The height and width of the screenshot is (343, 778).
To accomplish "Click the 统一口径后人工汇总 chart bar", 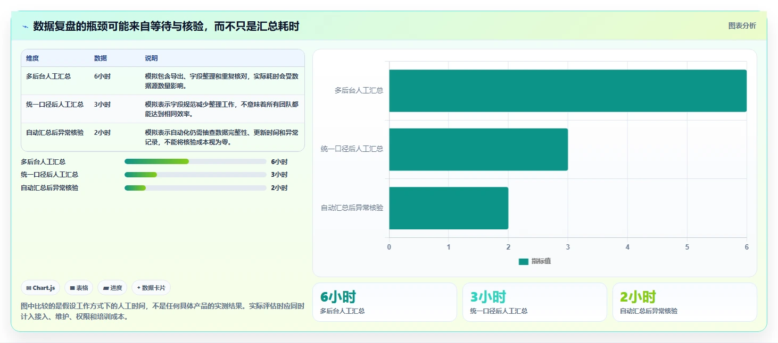I will 478,149.
